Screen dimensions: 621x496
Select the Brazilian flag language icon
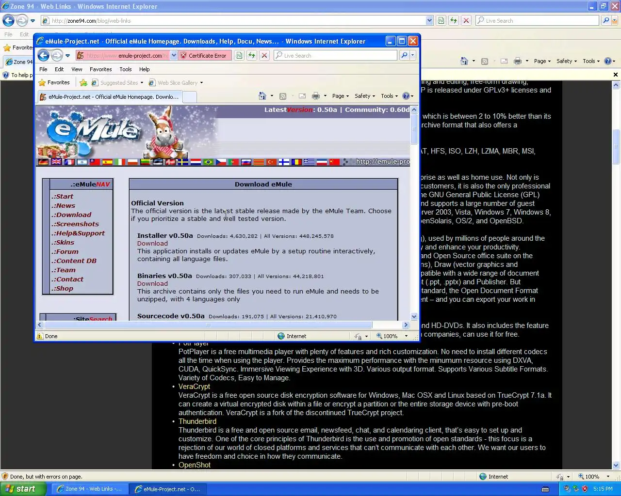point(208,162)
